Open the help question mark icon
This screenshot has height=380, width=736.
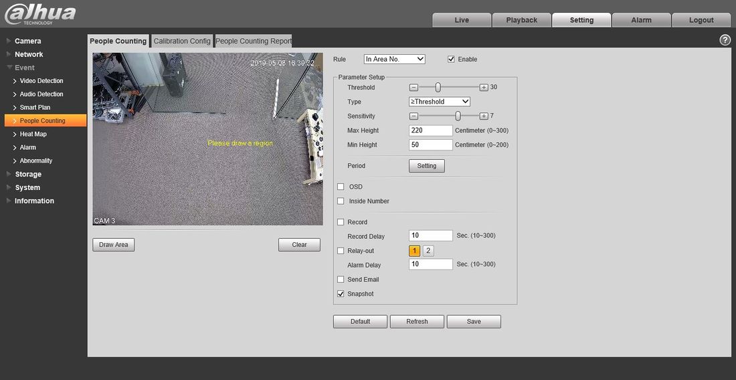click(x=725, y=40)
